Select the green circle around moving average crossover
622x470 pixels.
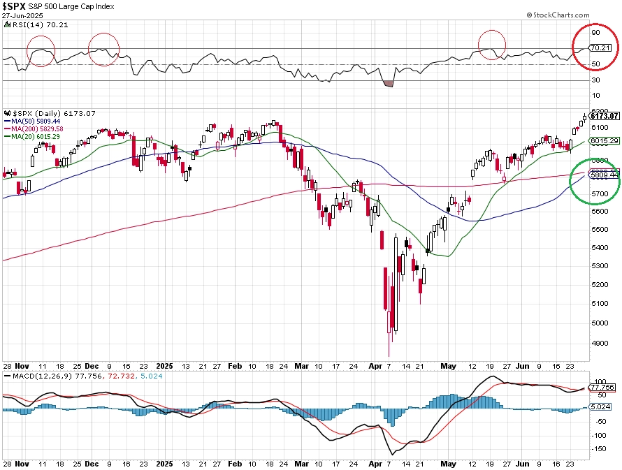(x=594, y=181)
